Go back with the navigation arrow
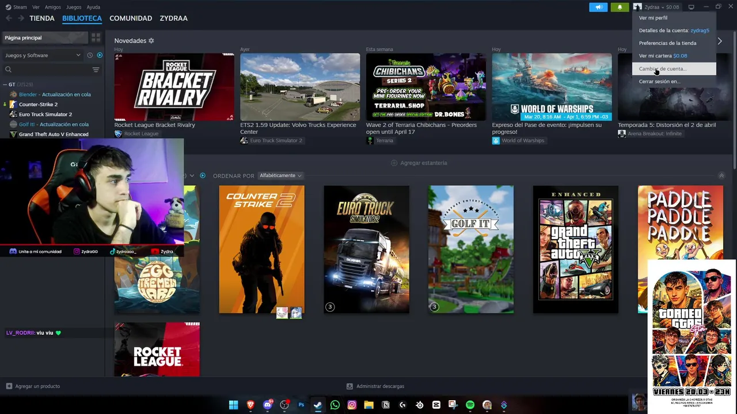Viewport: 737px width, 414px height. tap(9, 18)
